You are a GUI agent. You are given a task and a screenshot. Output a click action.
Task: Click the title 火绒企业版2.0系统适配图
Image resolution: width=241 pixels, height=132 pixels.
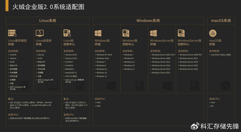(48, 7)
